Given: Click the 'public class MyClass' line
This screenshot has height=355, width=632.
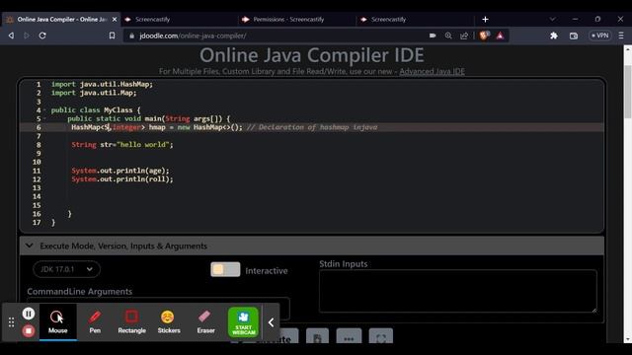Looking at the screenshot, I should click(x=96, y=110).
